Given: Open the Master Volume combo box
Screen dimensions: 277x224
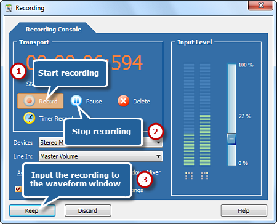Looking at the screenshot, I should click(x=100, y=156).
